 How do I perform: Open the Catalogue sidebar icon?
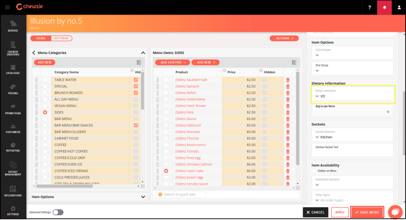click(x=13, y=70)
